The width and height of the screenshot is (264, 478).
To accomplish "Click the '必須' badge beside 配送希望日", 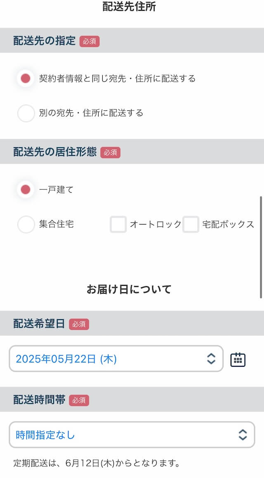I will coord(79,324).
